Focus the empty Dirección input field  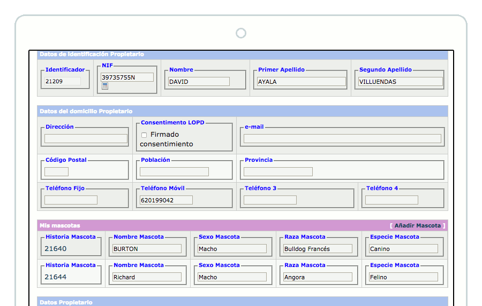pyautogui.click(x=86, y=139)
